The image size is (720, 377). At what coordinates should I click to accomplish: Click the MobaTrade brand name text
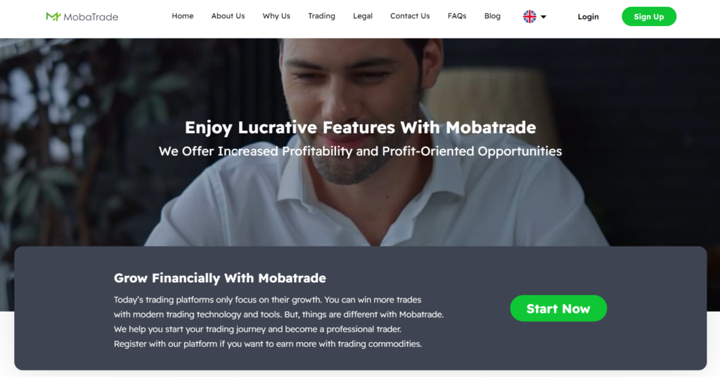click(91, 17)
